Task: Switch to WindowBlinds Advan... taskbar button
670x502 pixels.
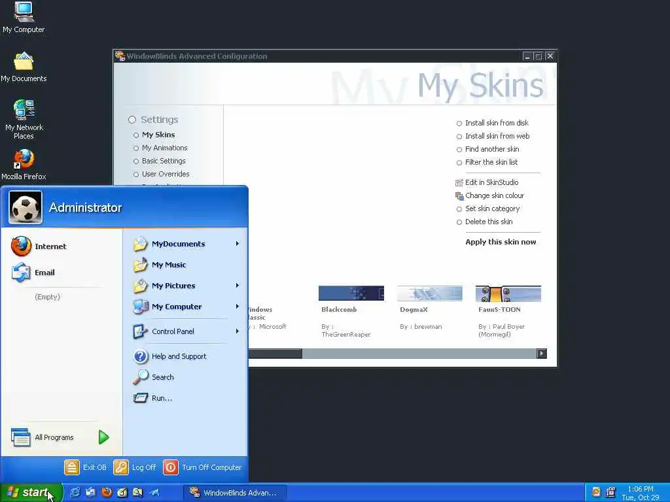Action: [x=235, y=493]
